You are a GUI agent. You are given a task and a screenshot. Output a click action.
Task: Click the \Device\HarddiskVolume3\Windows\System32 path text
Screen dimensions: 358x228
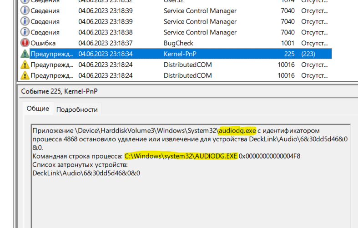(x=146, y=131)
